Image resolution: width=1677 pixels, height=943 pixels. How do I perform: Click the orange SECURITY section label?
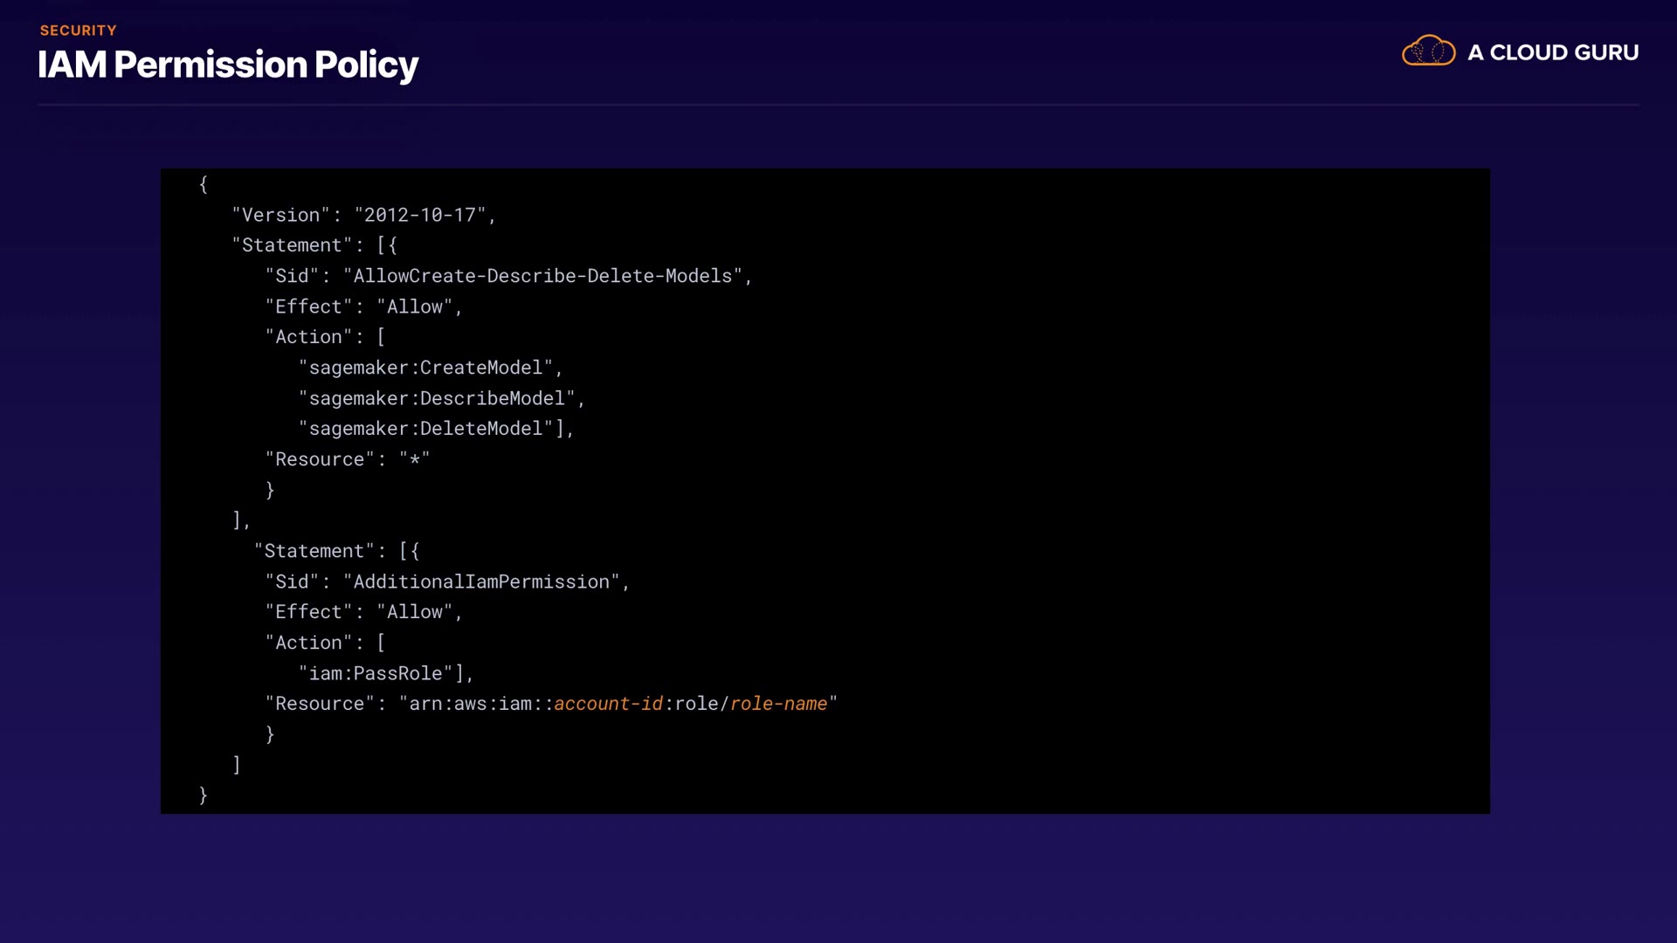[78, 31]
